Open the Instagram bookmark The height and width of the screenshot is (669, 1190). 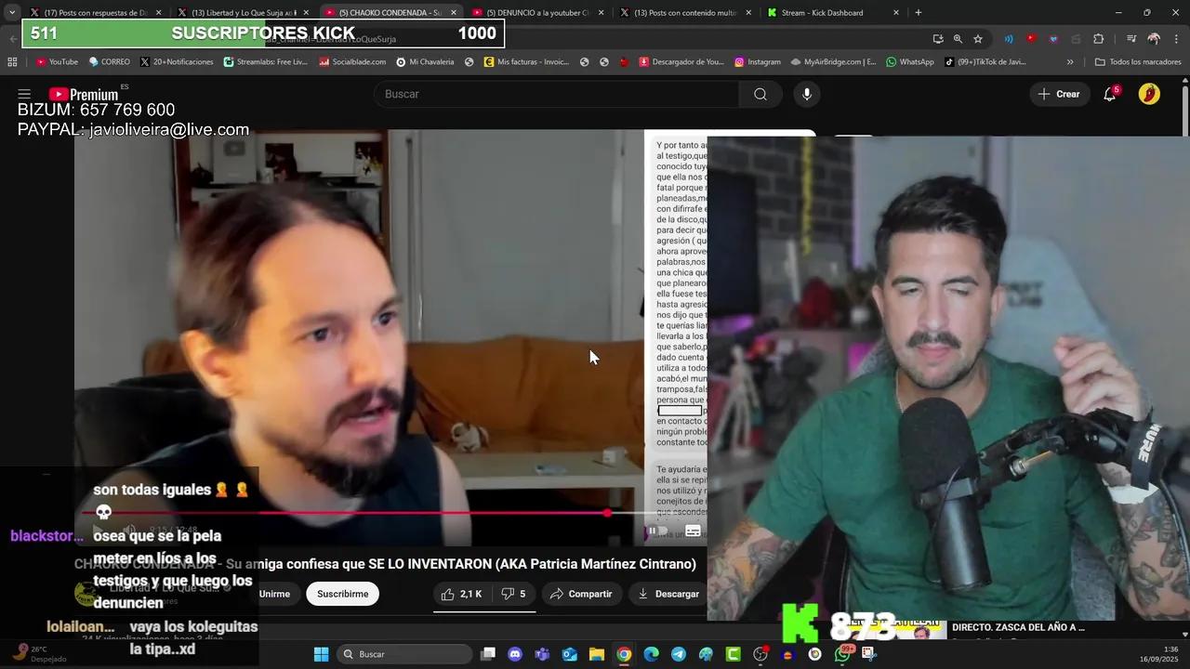(x=758, y=62)
